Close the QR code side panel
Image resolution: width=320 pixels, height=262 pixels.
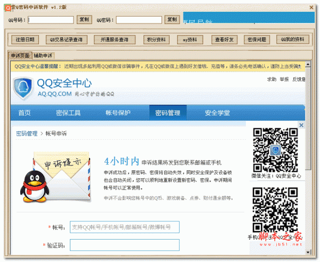(301, 125)
